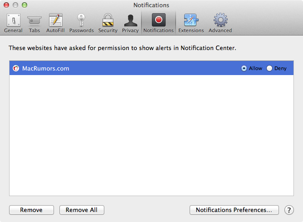Open the Passwords key icon

point(81,20)
